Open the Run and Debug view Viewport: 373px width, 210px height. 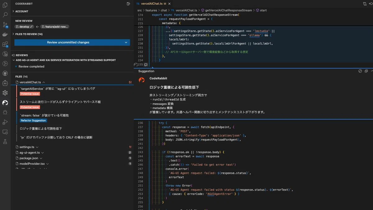tap(5, 122)
